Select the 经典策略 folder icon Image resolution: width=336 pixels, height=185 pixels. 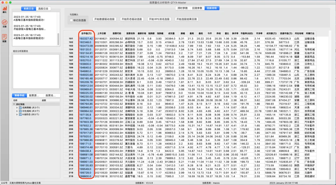[21, 108]
